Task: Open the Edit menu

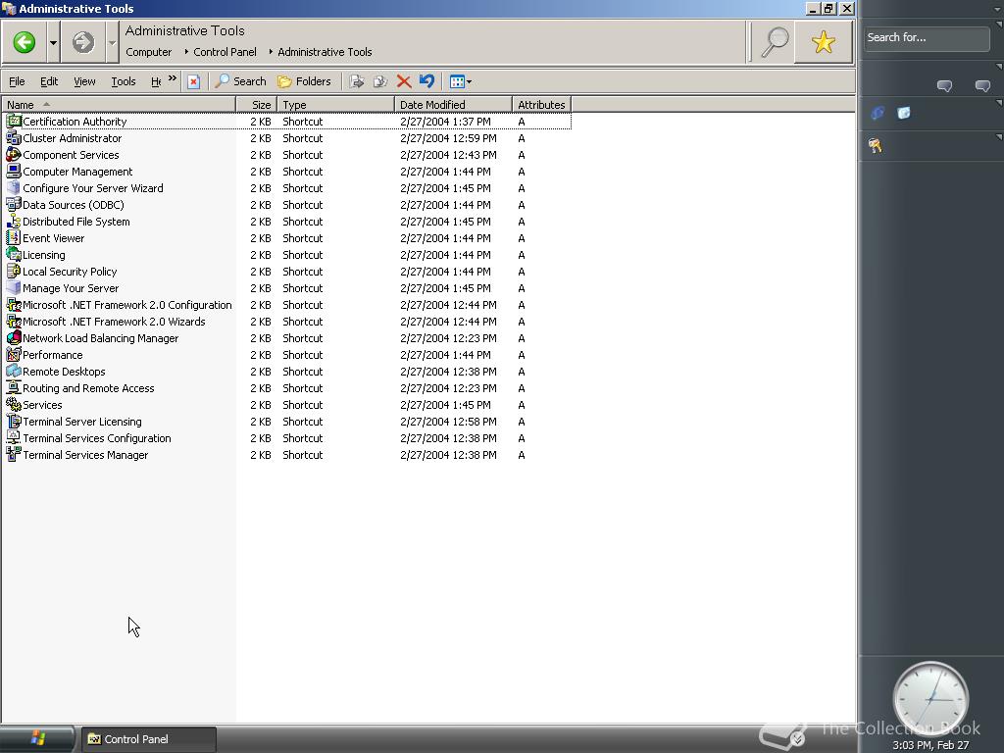Action: [x=49, y=81]
